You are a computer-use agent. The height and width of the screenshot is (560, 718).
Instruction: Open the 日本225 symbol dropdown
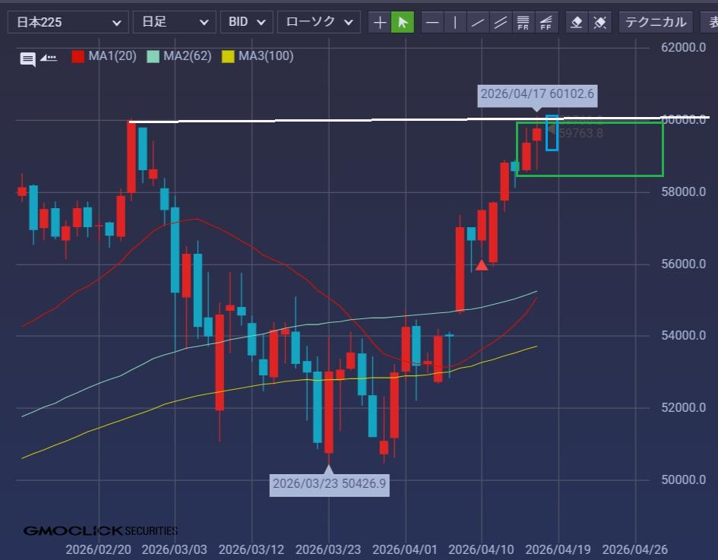(x=68, y=22)
